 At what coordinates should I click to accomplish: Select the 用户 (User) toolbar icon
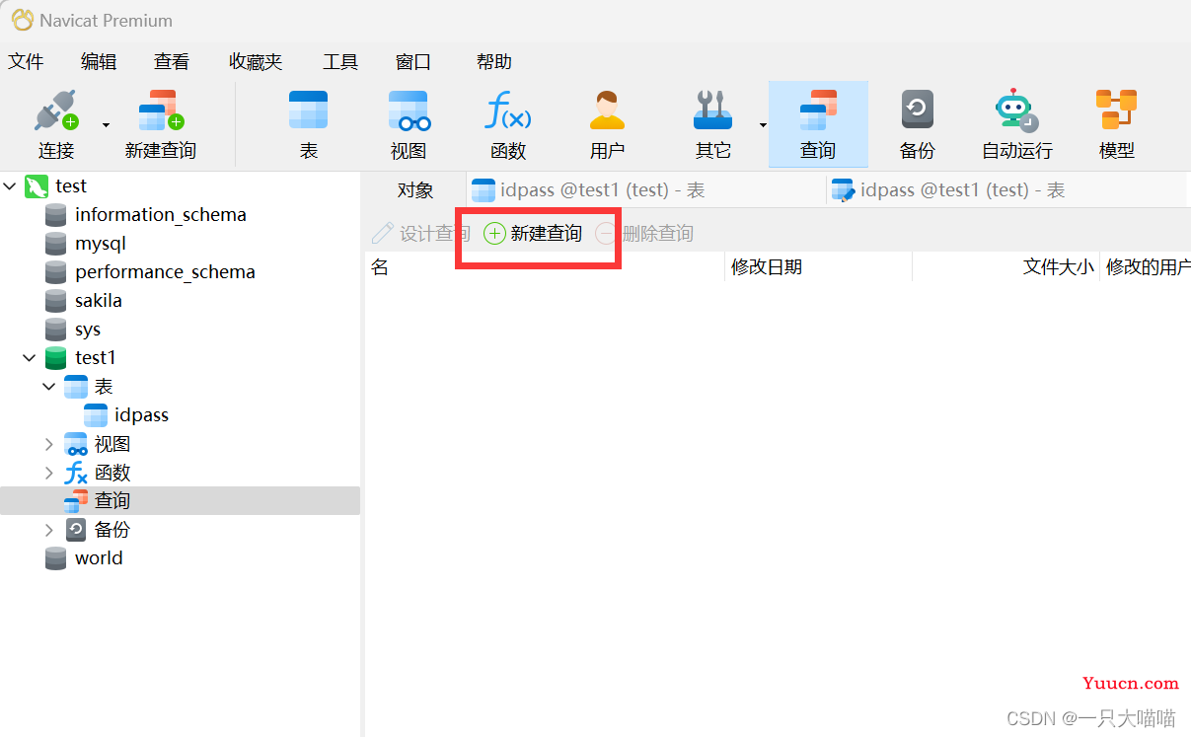(x=607, y=111)
